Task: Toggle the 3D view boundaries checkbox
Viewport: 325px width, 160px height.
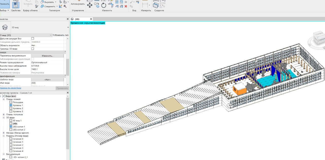Action: (x=32, y=49)
